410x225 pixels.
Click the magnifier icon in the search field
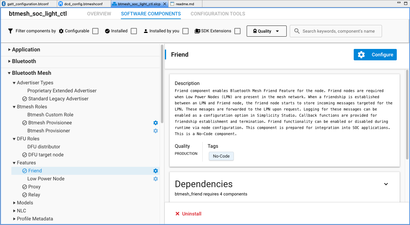(297, 31)
